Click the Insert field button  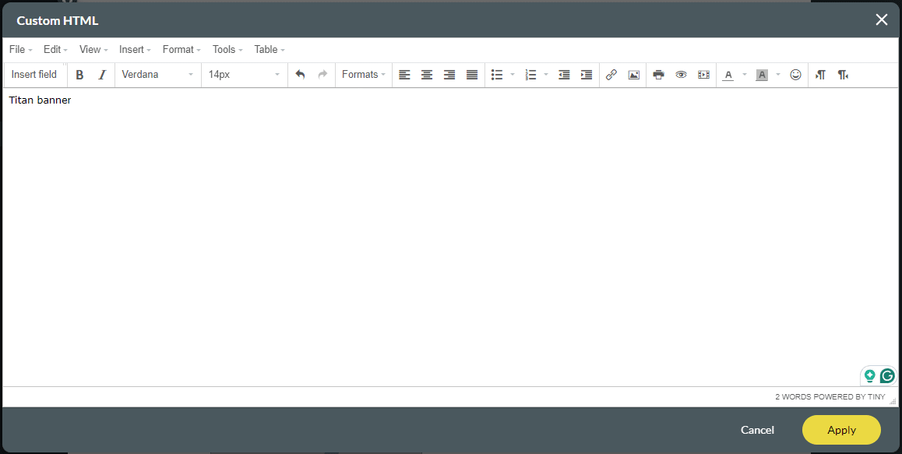(34, 75)
